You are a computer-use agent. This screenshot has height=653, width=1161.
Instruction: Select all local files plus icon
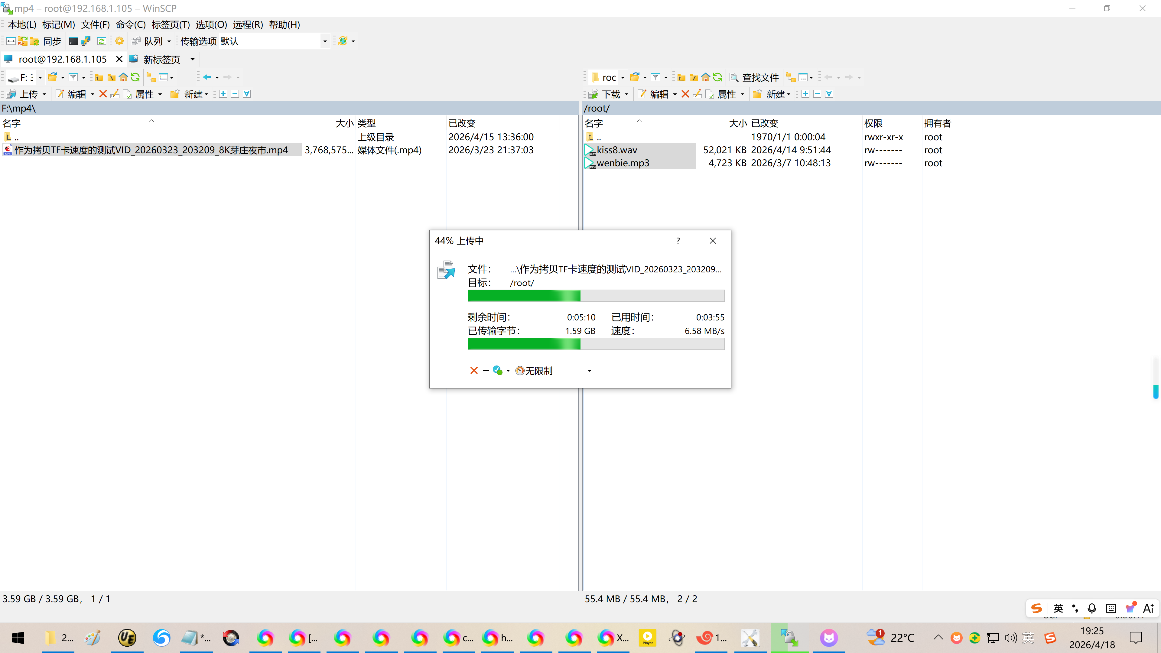223,94
